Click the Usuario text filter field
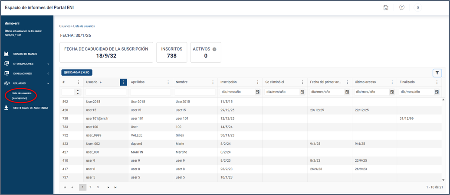 [x=105, y=92]
